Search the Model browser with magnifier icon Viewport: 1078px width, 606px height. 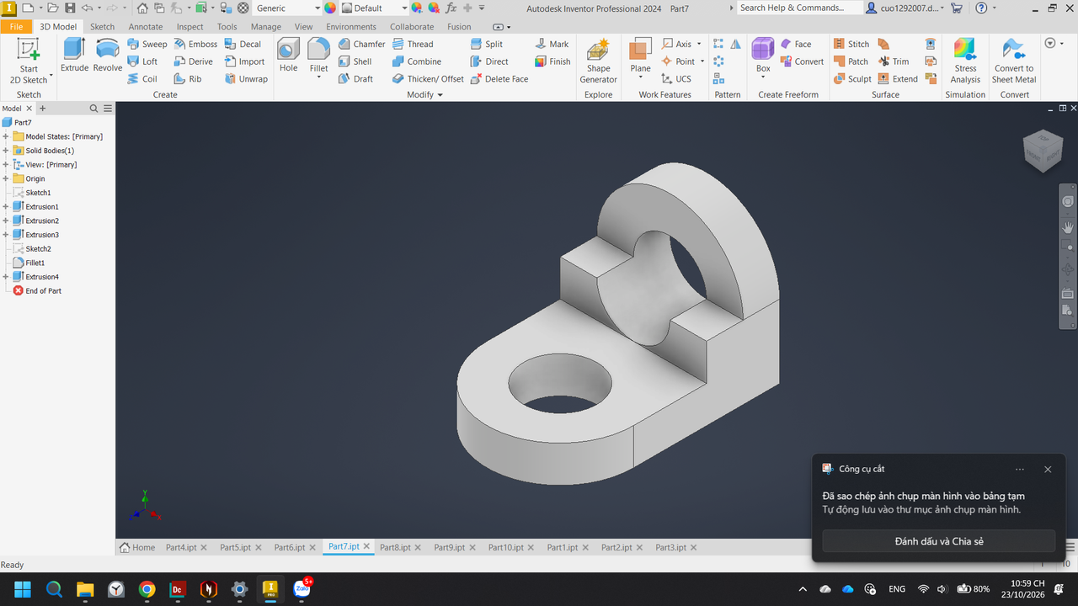click(x=94, y=109)
